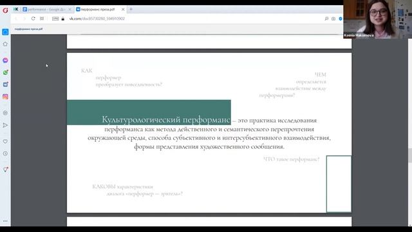Click the 'КАКОВЫ характеристики' faded text
This screenshot has width=412, height=232.
pos(122,186)
